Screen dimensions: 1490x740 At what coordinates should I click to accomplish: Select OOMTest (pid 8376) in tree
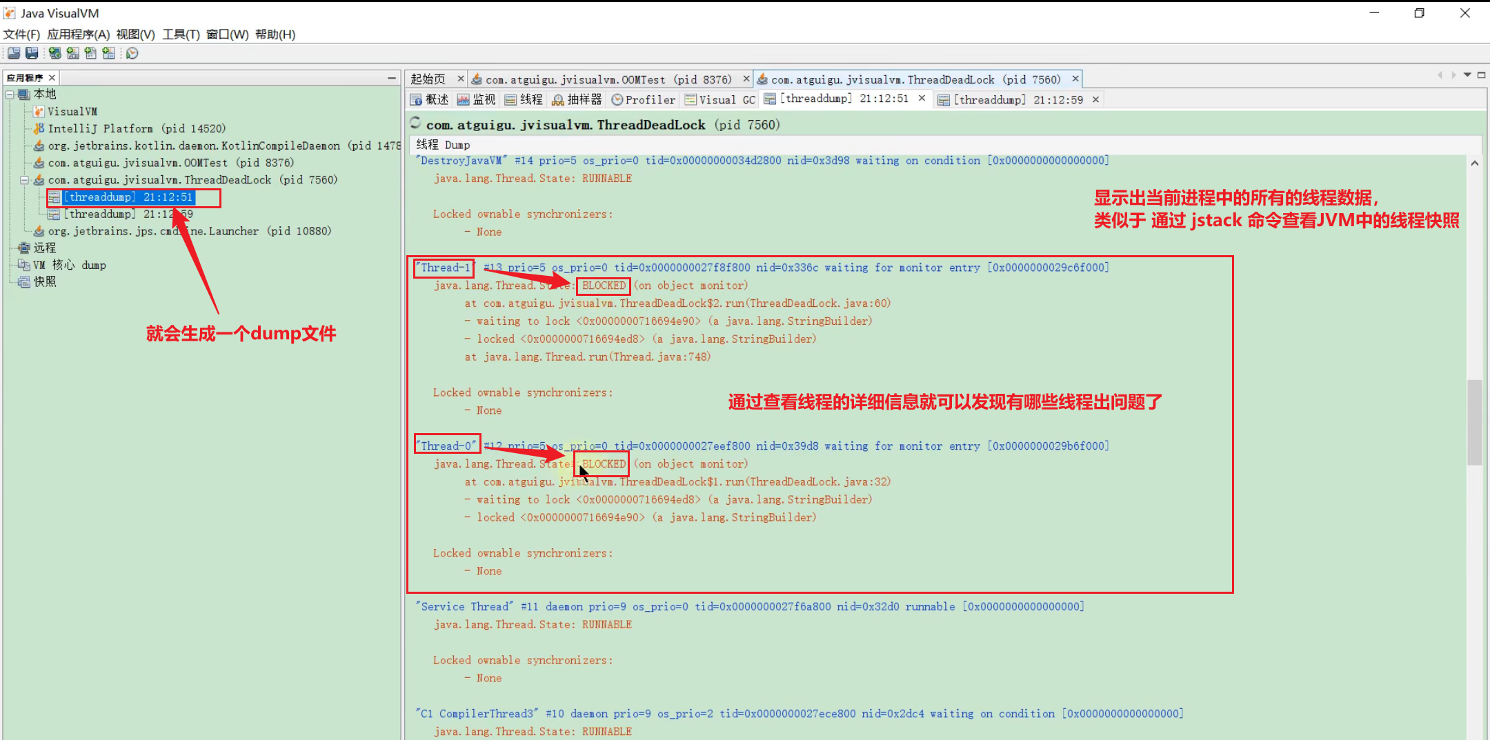(x=171, y=163)
